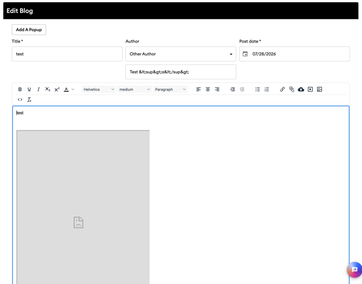Open the Paragraph format dropdown
Screen dimensions: 362x284
[x=170, y=89]
